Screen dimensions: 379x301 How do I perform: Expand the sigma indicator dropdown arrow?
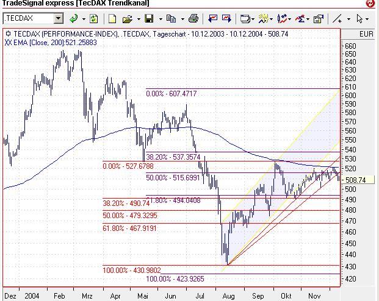308,19
